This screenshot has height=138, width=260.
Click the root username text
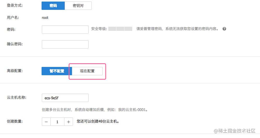(45, 18)
